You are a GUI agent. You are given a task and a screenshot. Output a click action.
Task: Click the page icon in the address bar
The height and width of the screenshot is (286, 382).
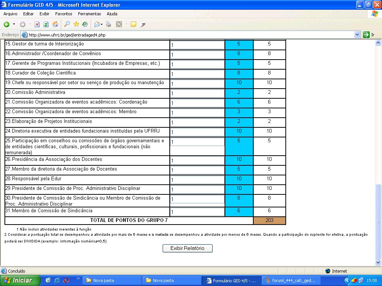point(24,35)
